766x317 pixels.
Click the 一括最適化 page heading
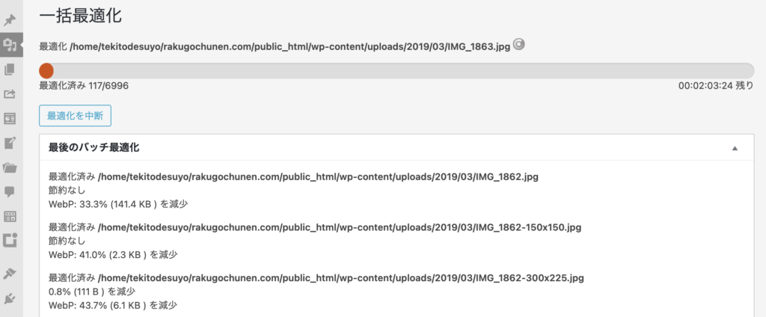pos(80,16)
